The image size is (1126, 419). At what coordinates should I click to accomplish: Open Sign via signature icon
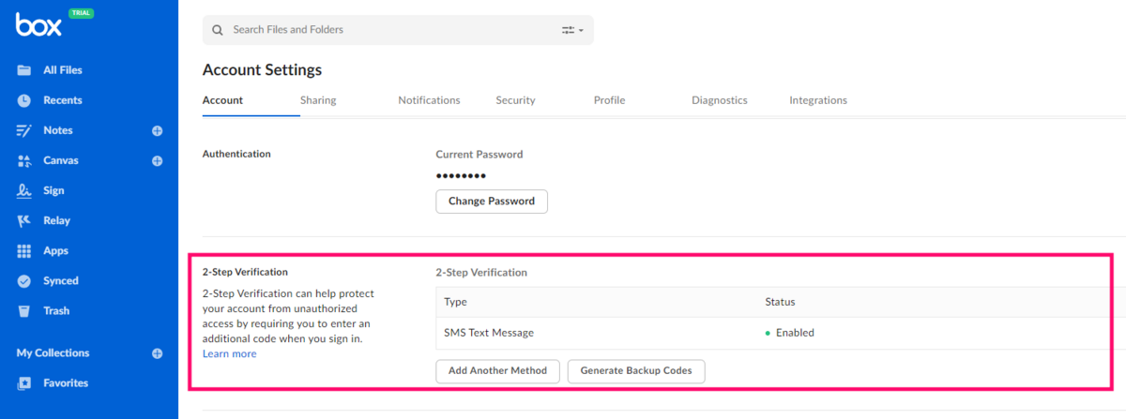(x=24, y=190)
